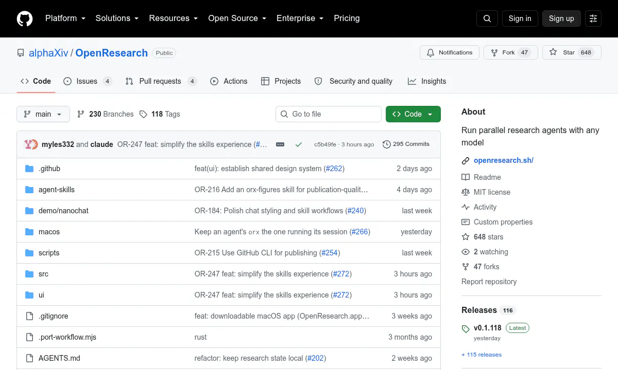Open the scripts folder

point(49,253)
